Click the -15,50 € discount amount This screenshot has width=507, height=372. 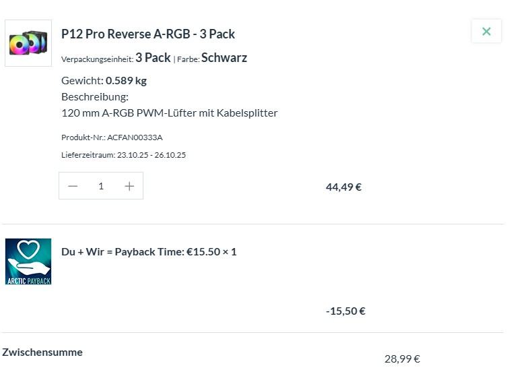click(x=345, y=311)
